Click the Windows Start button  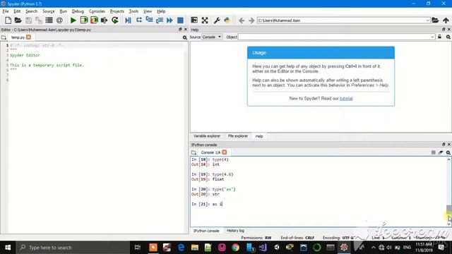point(8,248)
